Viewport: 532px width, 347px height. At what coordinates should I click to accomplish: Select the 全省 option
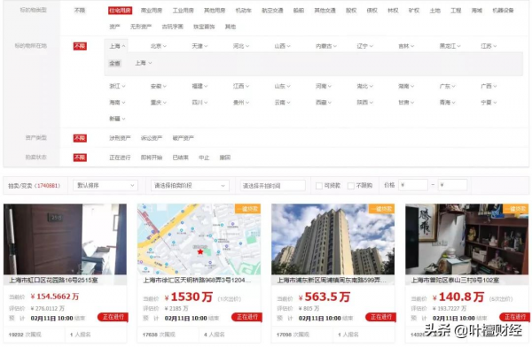(114, 63)
